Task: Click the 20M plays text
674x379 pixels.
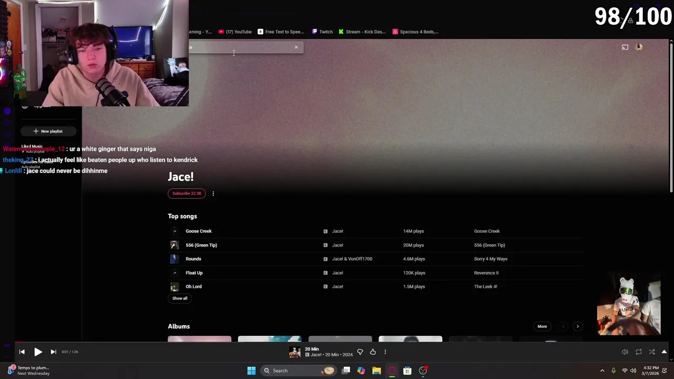Action: point(413,245)
